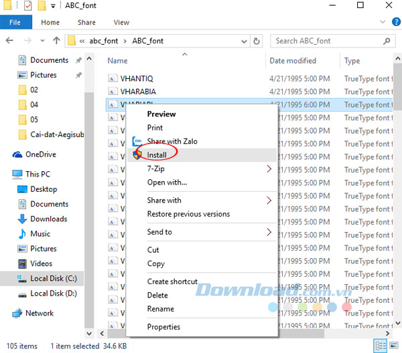The image size is (402, 353).
Task: Click the search magnifier icon
Action: pyautogui.click(x=387, y=41)
